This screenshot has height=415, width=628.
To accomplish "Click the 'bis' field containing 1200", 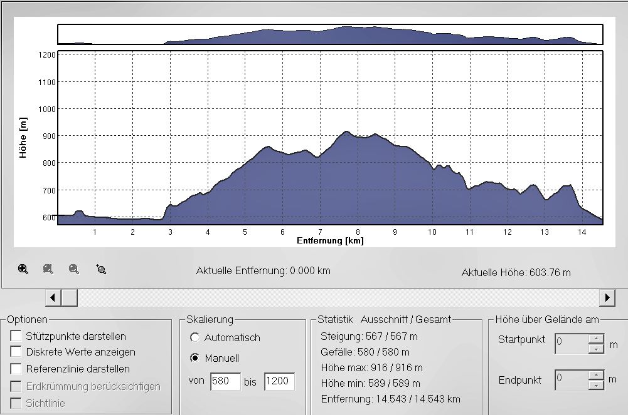I will 279,381.
